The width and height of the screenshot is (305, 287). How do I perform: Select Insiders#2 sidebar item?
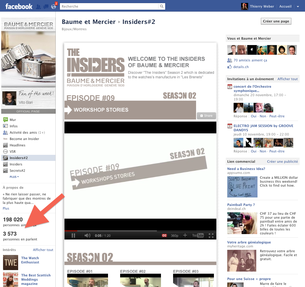tap(28, 158)
